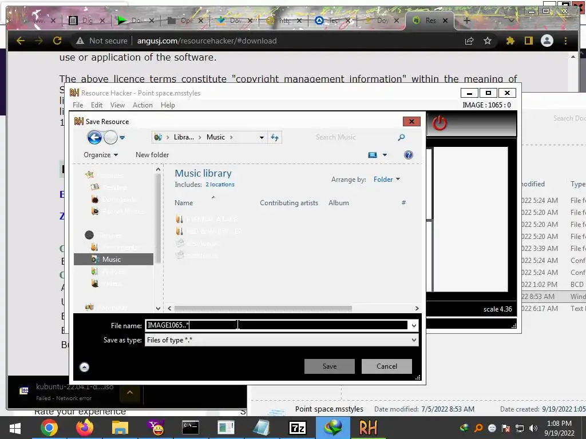Screen dimensions: 586x439
Task: Open Resource Hacker Action menu
Action: 142,105
